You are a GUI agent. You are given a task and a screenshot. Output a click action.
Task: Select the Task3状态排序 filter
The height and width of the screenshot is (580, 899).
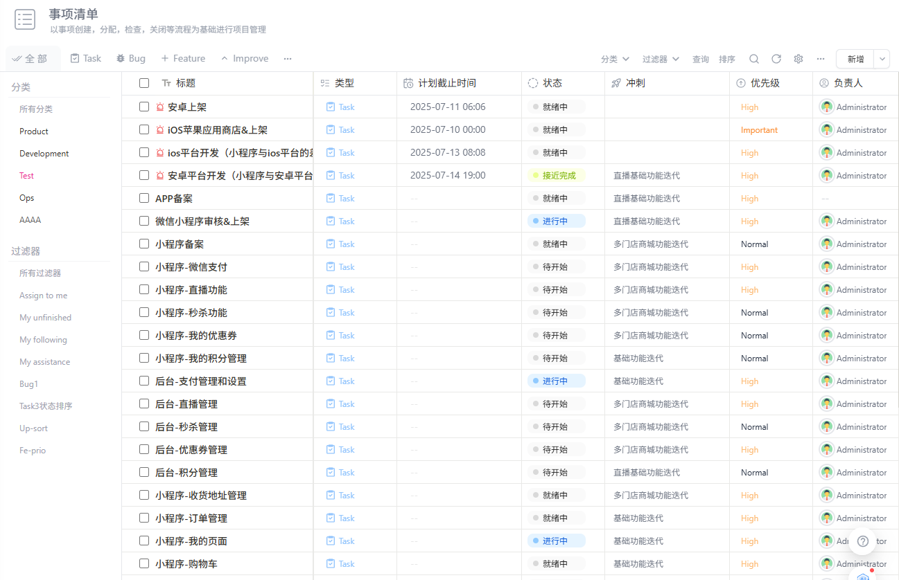tap(46, 406)
